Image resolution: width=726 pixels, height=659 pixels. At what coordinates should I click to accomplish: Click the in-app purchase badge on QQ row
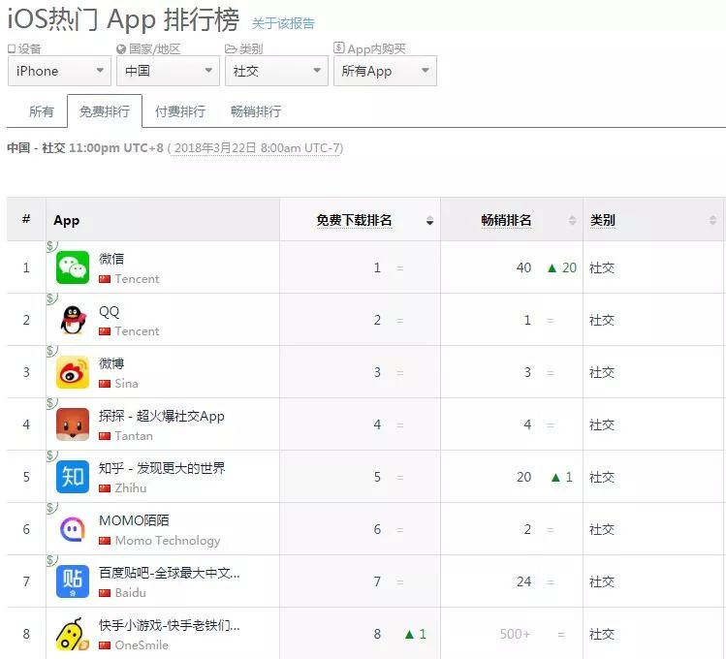click(x=52, y=298)
